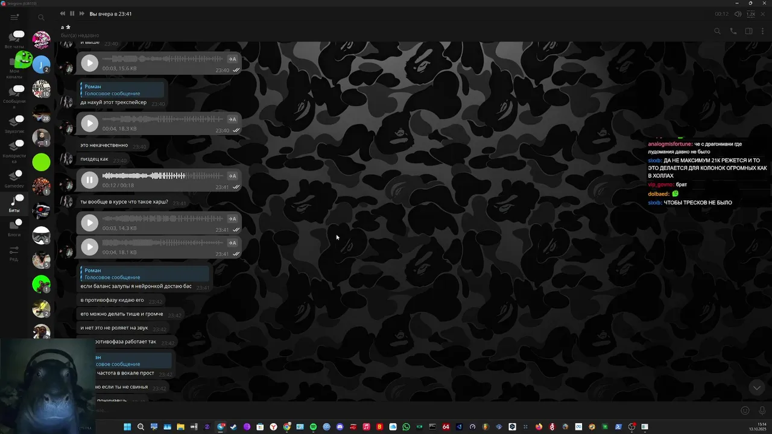Skip to previous voice message in player
Screen dimensions: 772x434
pyautogui.click(x=63, y=13)
